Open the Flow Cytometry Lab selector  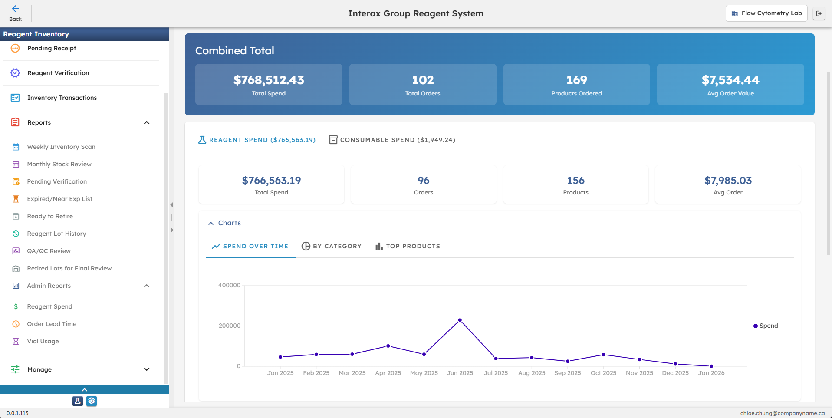click(766, 13)
